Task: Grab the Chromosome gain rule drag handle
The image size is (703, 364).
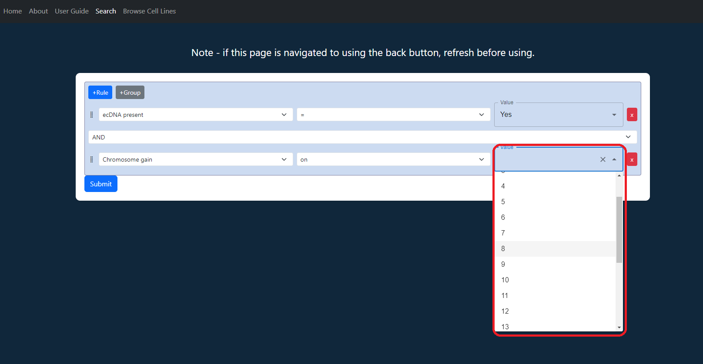Action: pos(91,159)
